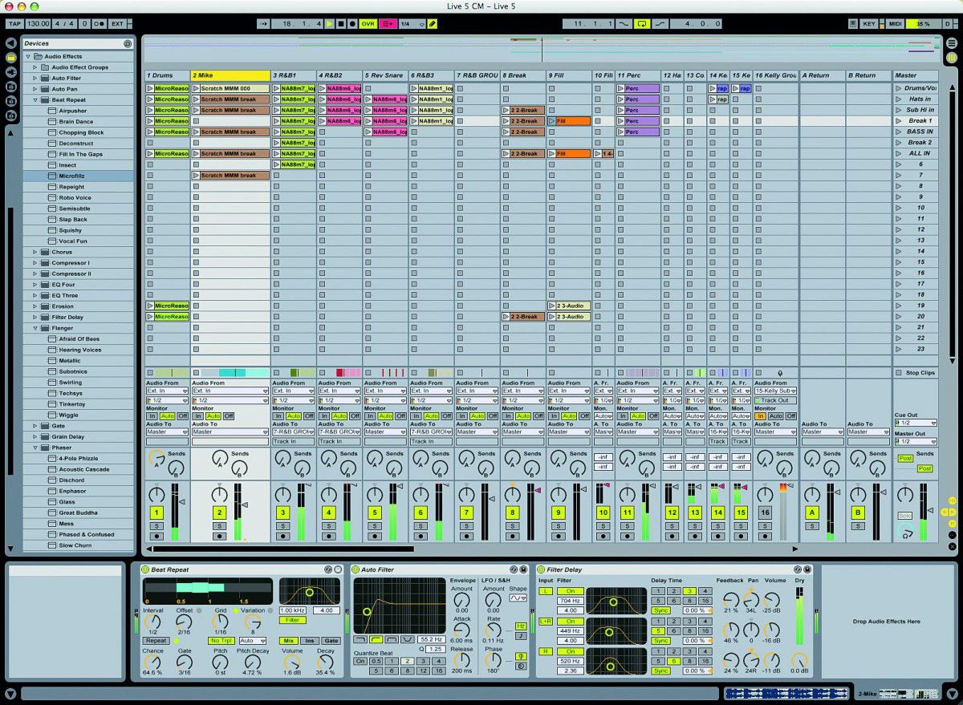Select the Chopping Block preset

[x=79, y=132]
